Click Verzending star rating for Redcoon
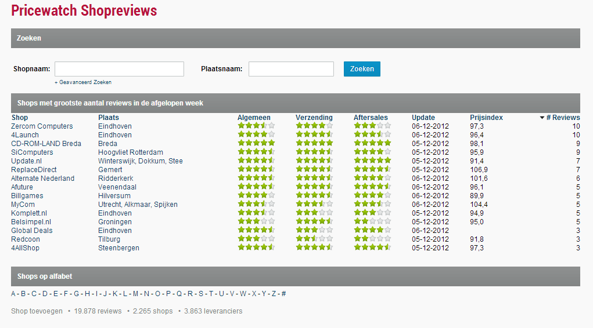 [314, 239]
